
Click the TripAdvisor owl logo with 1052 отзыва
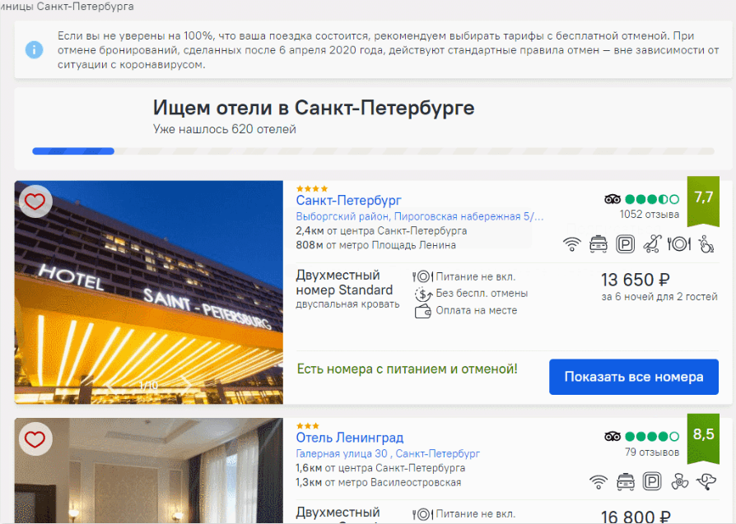[x=612, y=199]
